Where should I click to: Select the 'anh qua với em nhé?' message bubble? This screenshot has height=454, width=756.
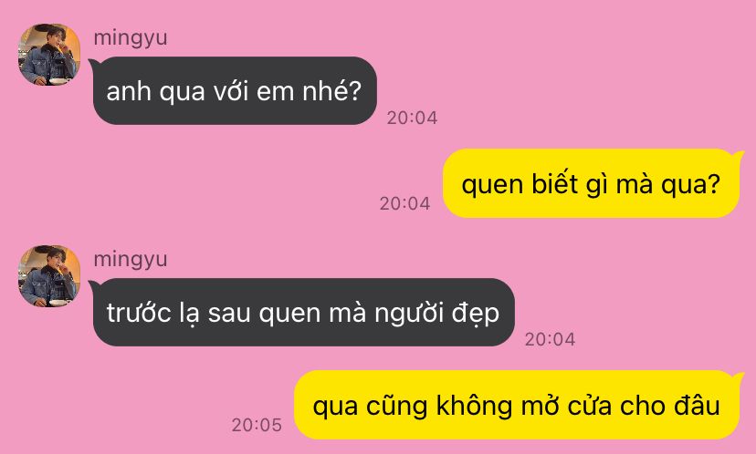click(x=235, y=91)
